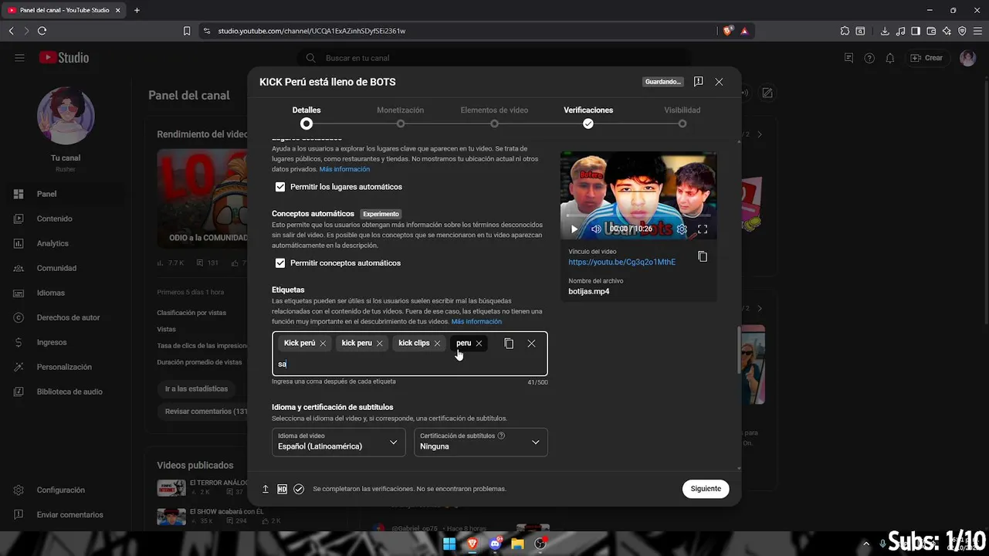Screen dimensions: 989x556
Task: Click 'Revisar comentarios' button
Action: pos(206,412)
